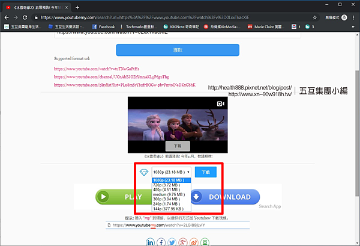This screenshot has height=246, width=360.
Task: Open the bookmark labeled 3
Action: point(310,26)
